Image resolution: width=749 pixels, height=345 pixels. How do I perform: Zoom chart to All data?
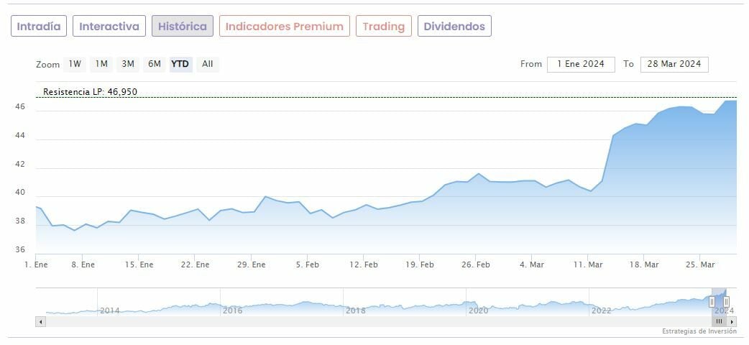tap(208, 64)
